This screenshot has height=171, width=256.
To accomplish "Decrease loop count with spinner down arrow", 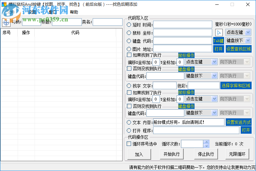I will pyautogui.click(x=206, y=146).
